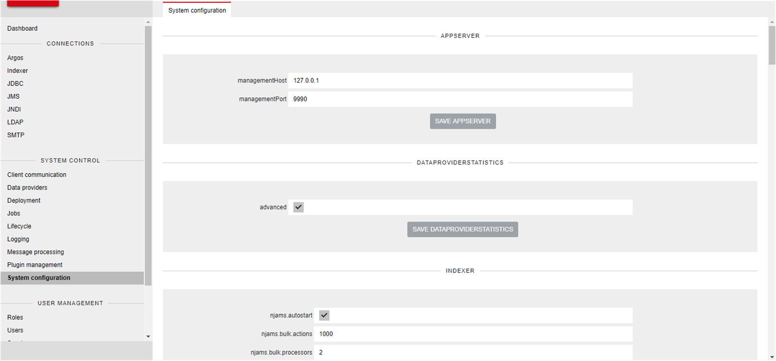Go to Client communication
Screen dimensions: 776x361
point(37,175)
